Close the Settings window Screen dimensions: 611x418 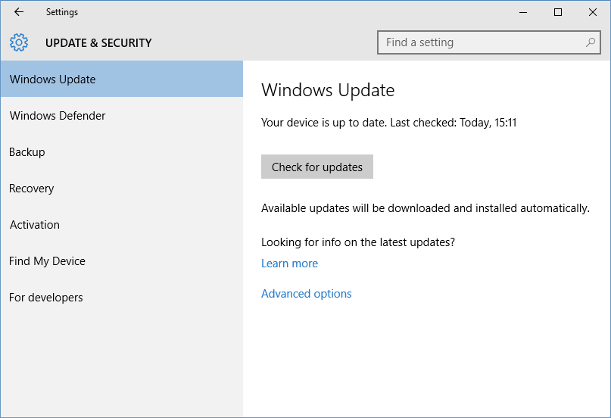[x=593, y=12]
